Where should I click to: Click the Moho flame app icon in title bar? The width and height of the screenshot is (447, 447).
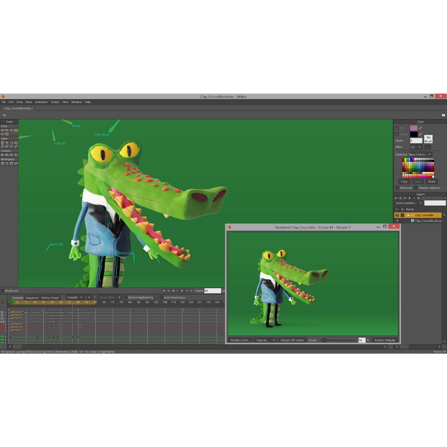click(x=2, y=96)
